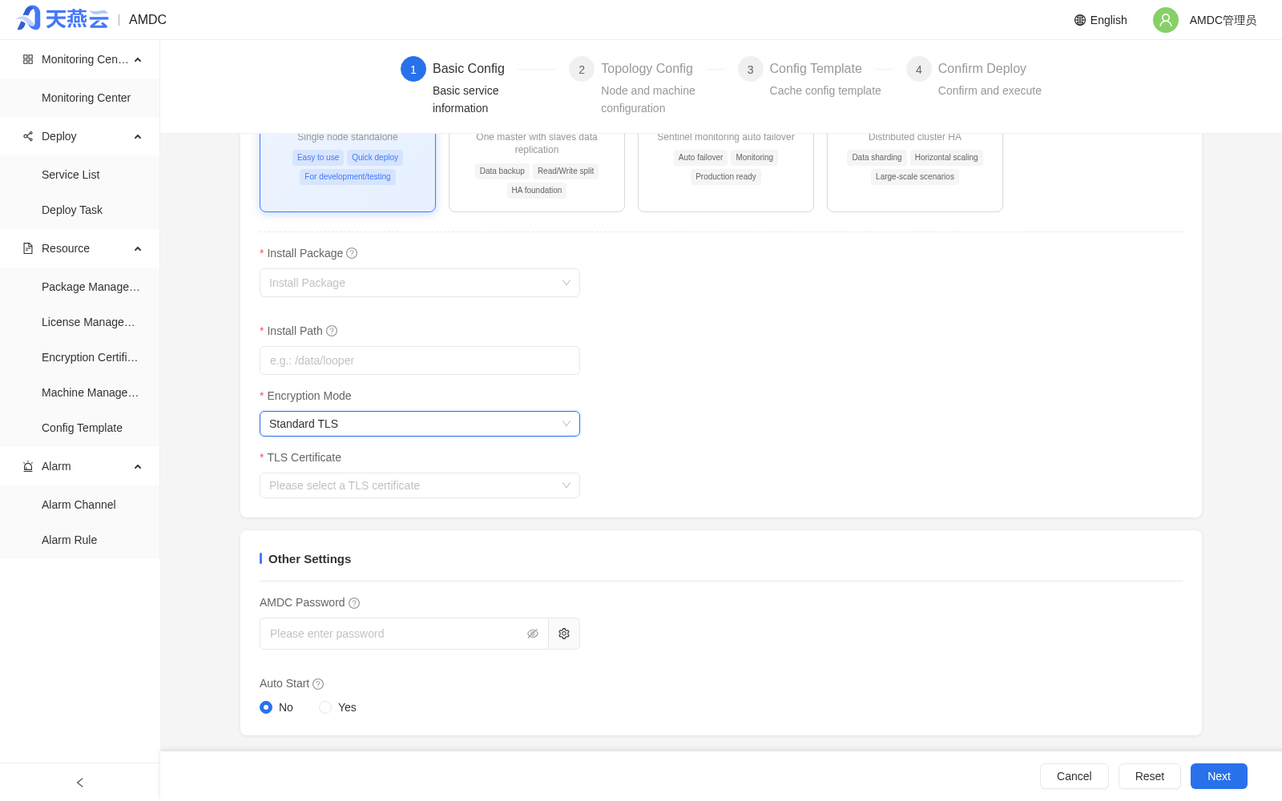Open AMDC Password help tooltip icon
The width and height of the screenshot is (1282, 801).
click(354, 603)
